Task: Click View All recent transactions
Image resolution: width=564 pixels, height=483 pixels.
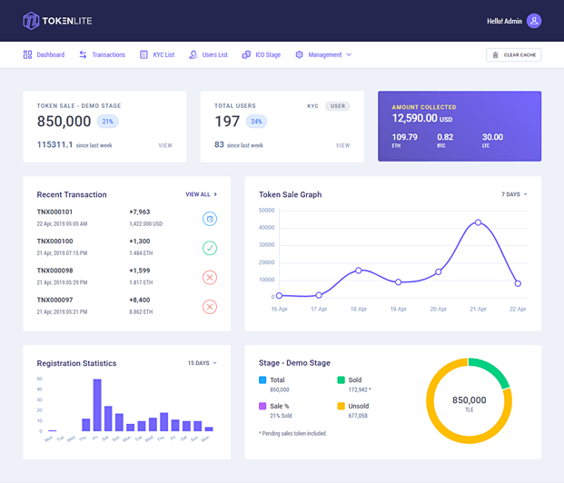Action: coord(201,194)
